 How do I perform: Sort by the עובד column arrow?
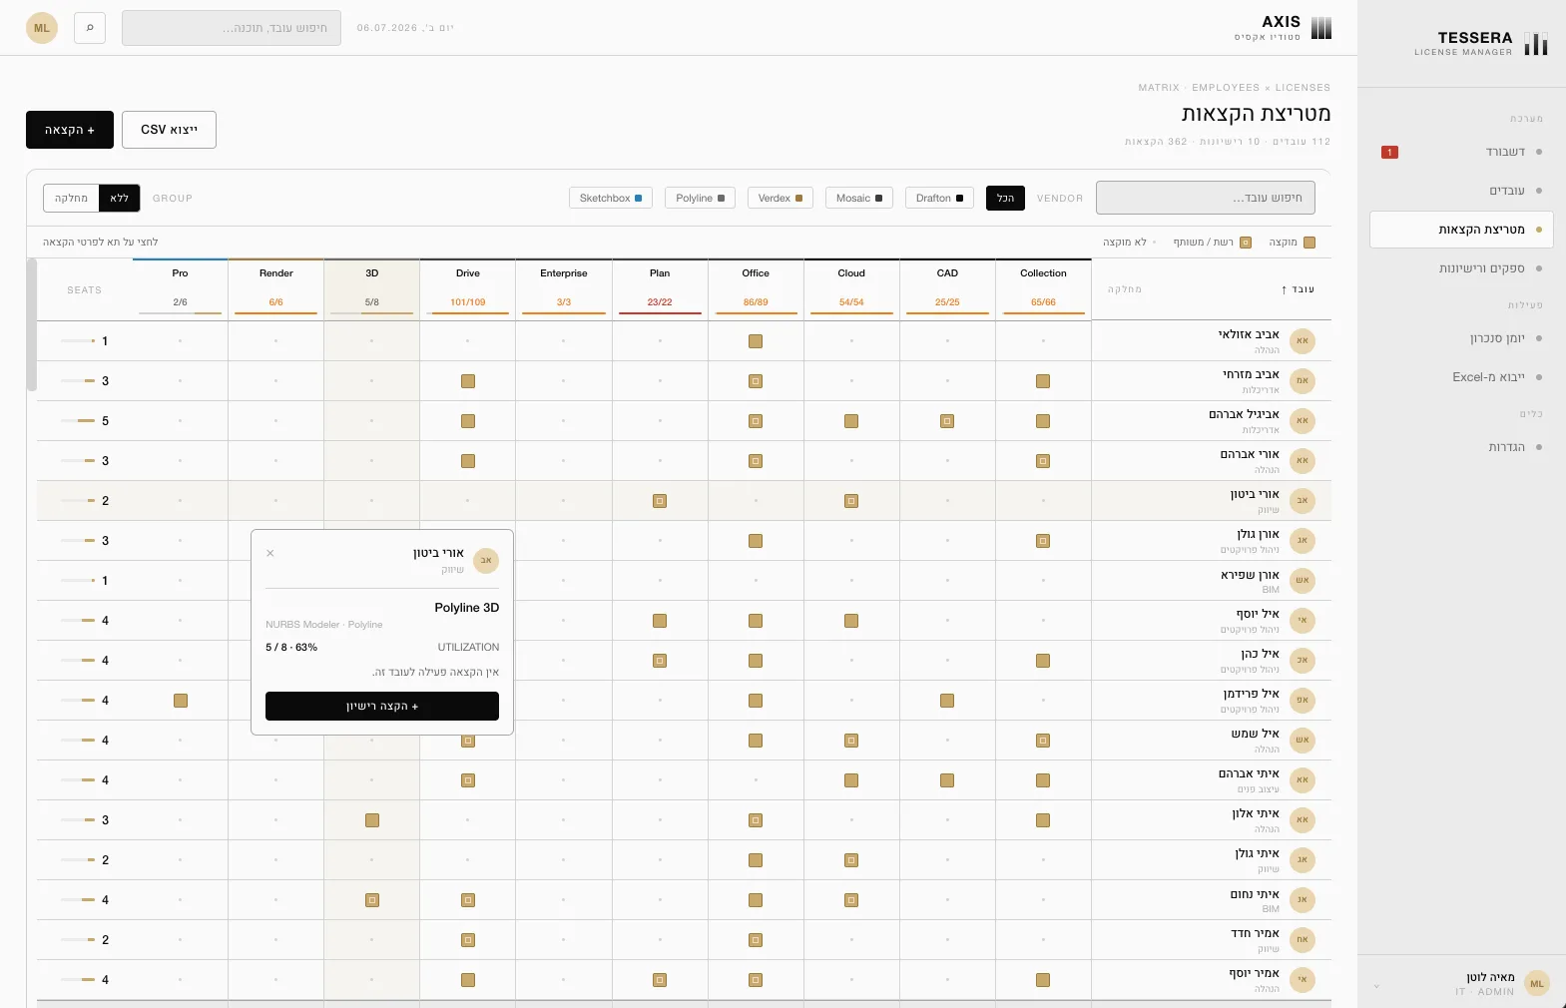coord(1284,290)
